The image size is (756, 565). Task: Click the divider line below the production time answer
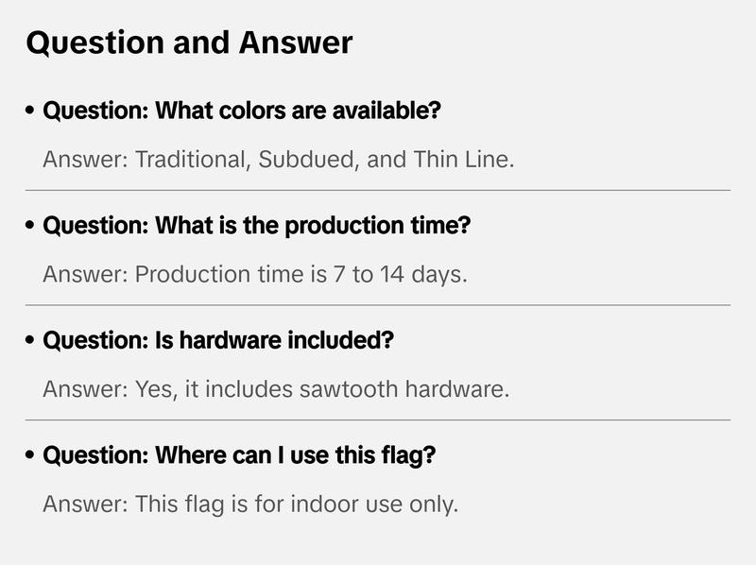pos(378,305)
